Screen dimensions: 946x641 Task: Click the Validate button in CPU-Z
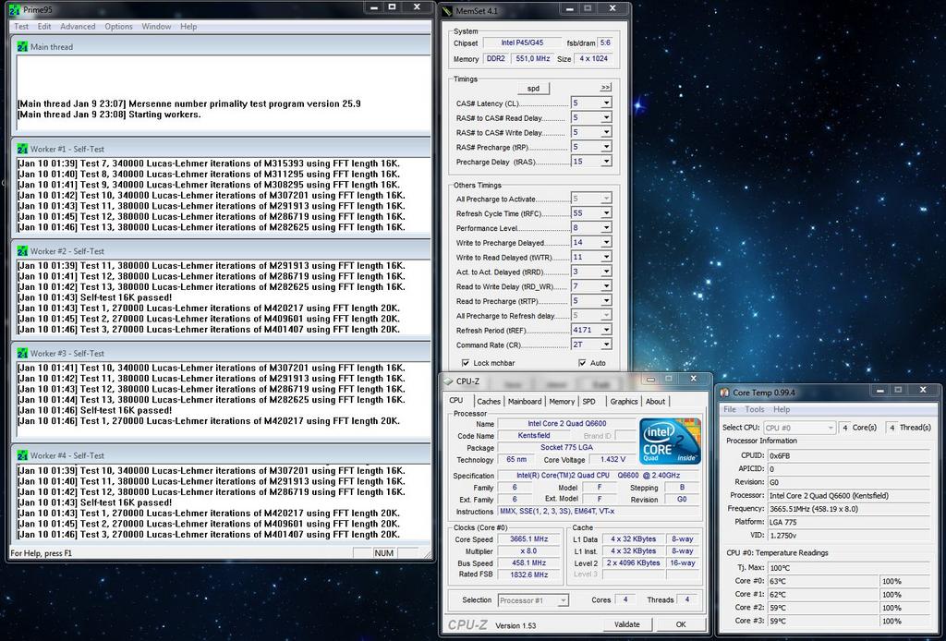coord(627,624)
